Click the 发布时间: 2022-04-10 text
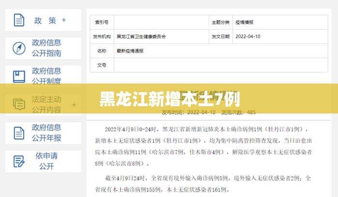The image size is (338, 197). click(x=189, y=113)
